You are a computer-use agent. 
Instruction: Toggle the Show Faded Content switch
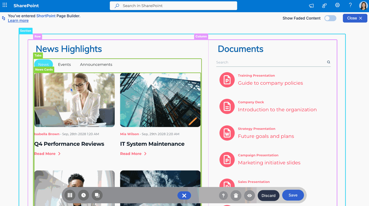[330, 18]
